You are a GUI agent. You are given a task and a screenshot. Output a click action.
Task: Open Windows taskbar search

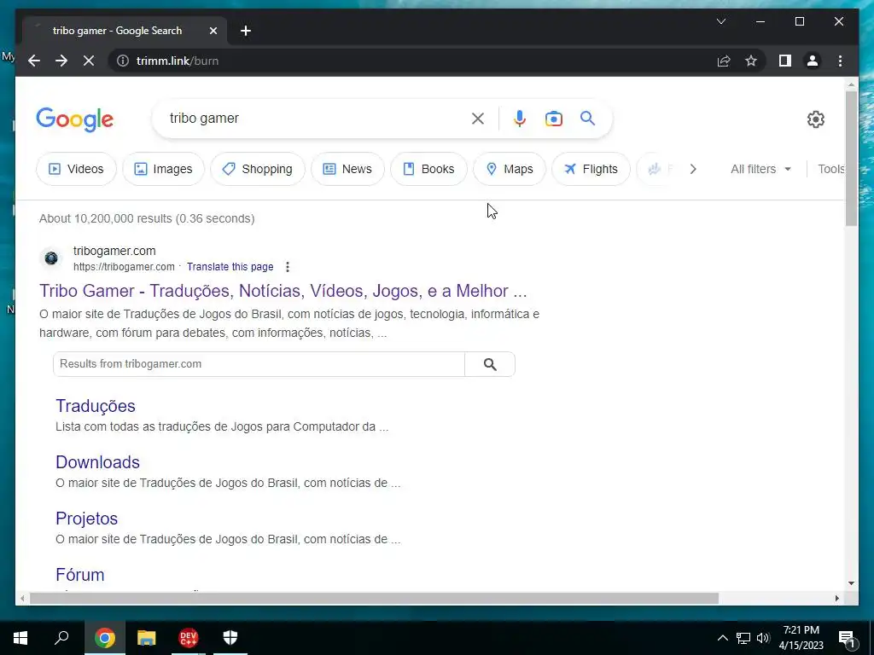click(x=61, y=638)
